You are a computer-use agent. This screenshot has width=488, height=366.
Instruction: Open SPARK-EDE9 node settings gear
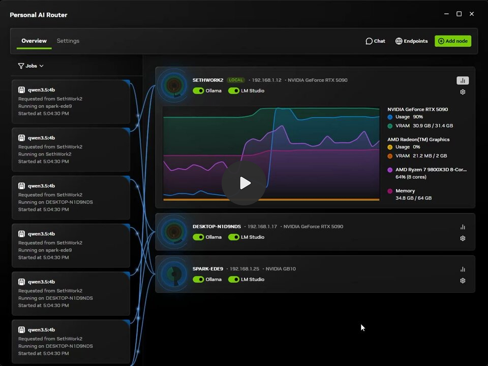[x=463, y=281]
